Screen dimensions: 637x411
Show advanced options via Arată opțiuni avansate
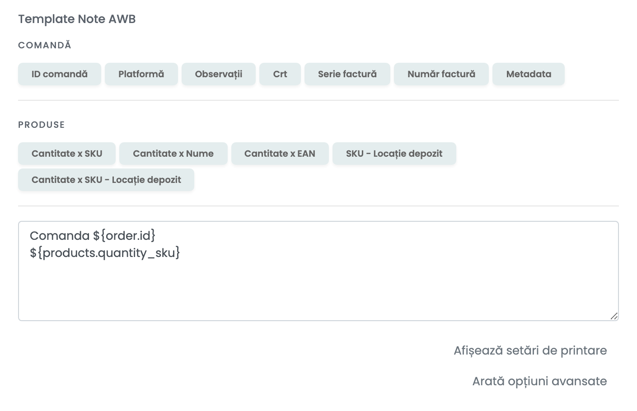click(x=540, y=381)
